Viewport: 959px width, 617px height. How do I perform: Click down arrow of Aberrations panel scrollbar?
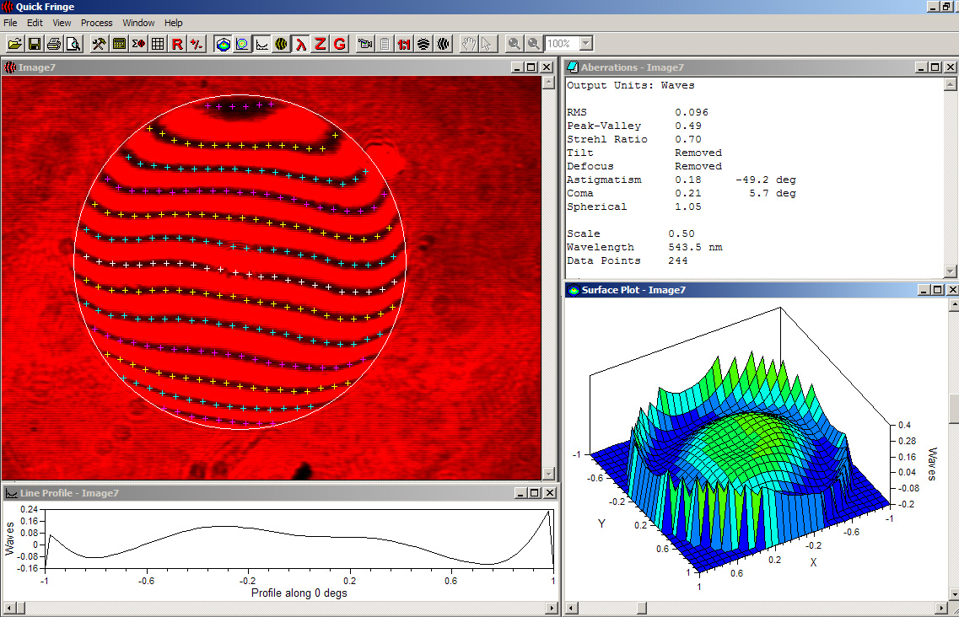(950, 271)
